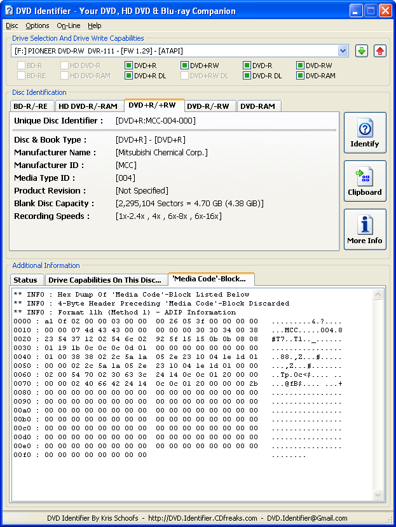Click the red up-arrow eject button
The height and width of the screenshot is (527, 396).
tap(380, 51)
